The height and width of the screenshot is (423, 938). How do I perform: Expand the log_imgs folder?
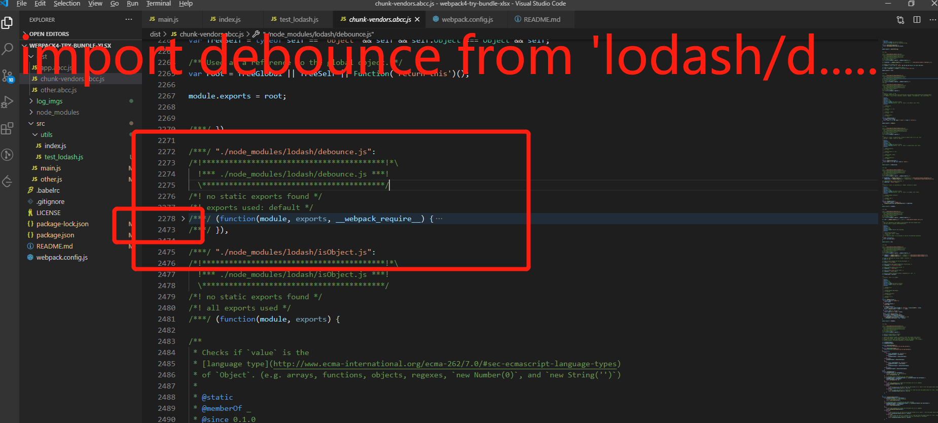(x=49, y=101)
